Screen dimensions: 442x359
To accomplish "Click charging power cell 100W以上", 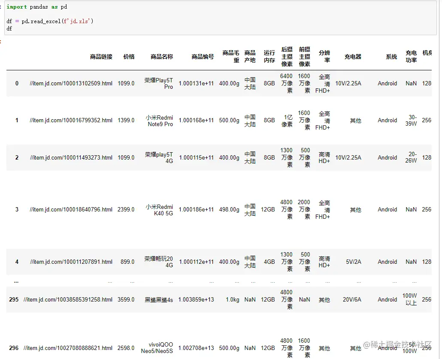I will pos(409,299).
